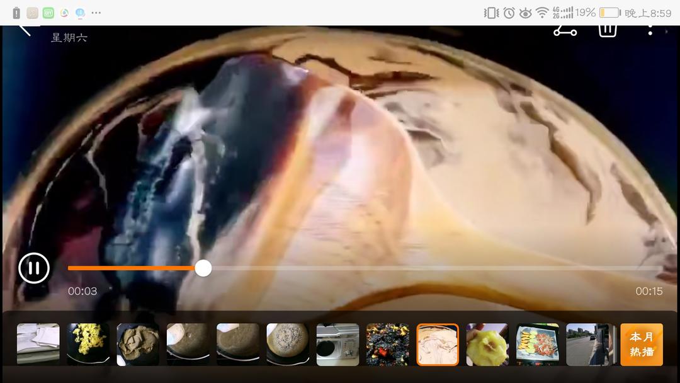Open the 本月热播 monthly hot button

pos(641,345)
